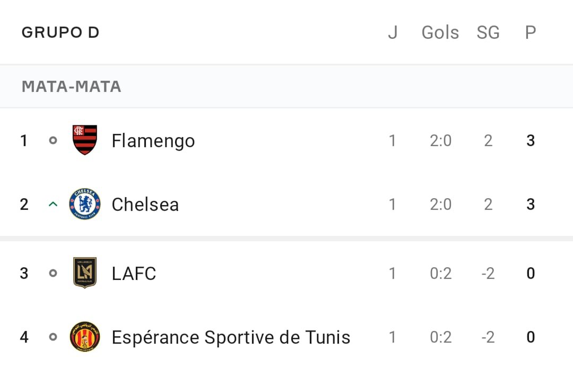Screen dimensions: 573x366
Task: Open the Chelsea team name
Action: (145, 204)
